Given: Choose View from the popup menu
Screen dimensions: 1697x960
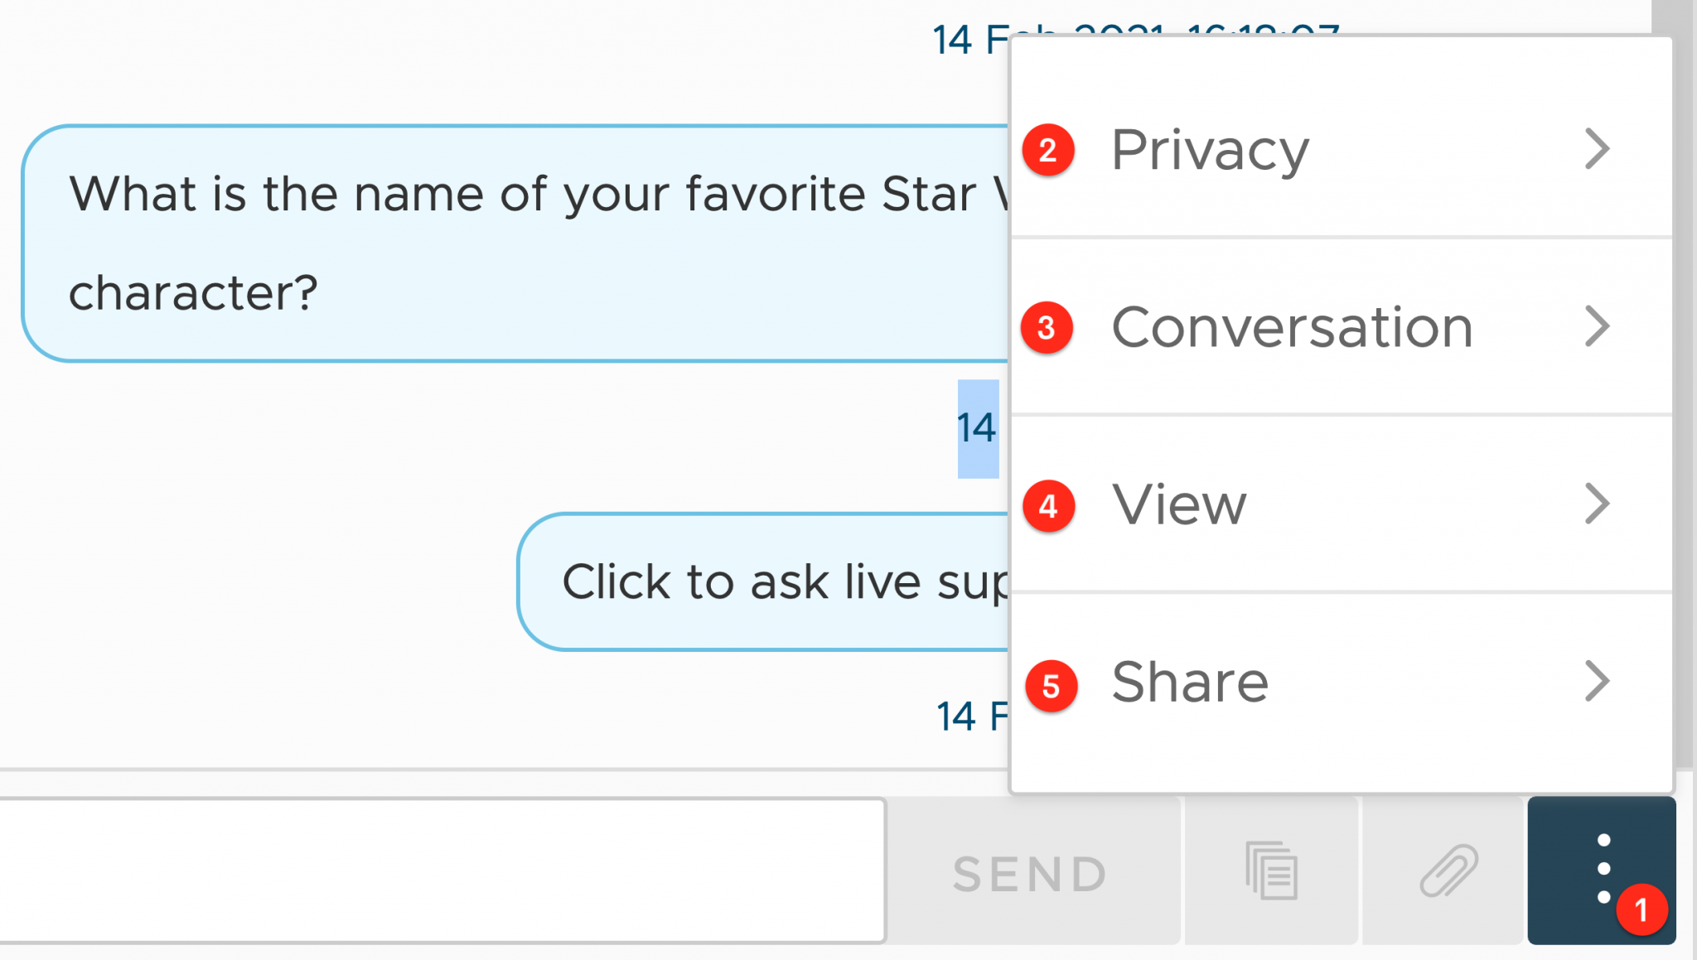Looking at the screenshot, I should click(x=1178, y=504).
